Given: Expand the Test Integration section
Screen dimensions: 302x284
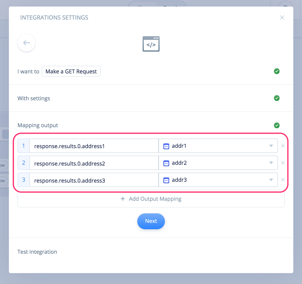Looking at the screenshot, I should point(151,252).
